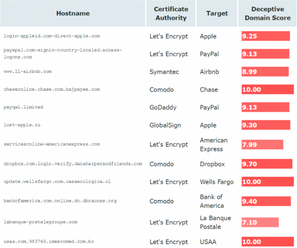This screenshot has width=297, height=248.
Task: Click hostname login-appleid.com-direct-apple.com
Action: click(51, 36)
